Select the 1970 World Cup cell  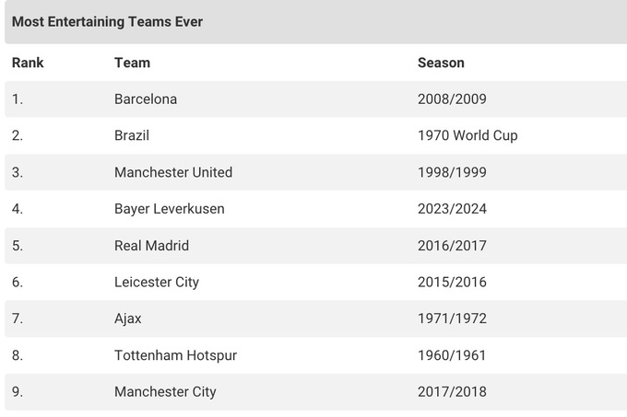click(x=467, y=135)
